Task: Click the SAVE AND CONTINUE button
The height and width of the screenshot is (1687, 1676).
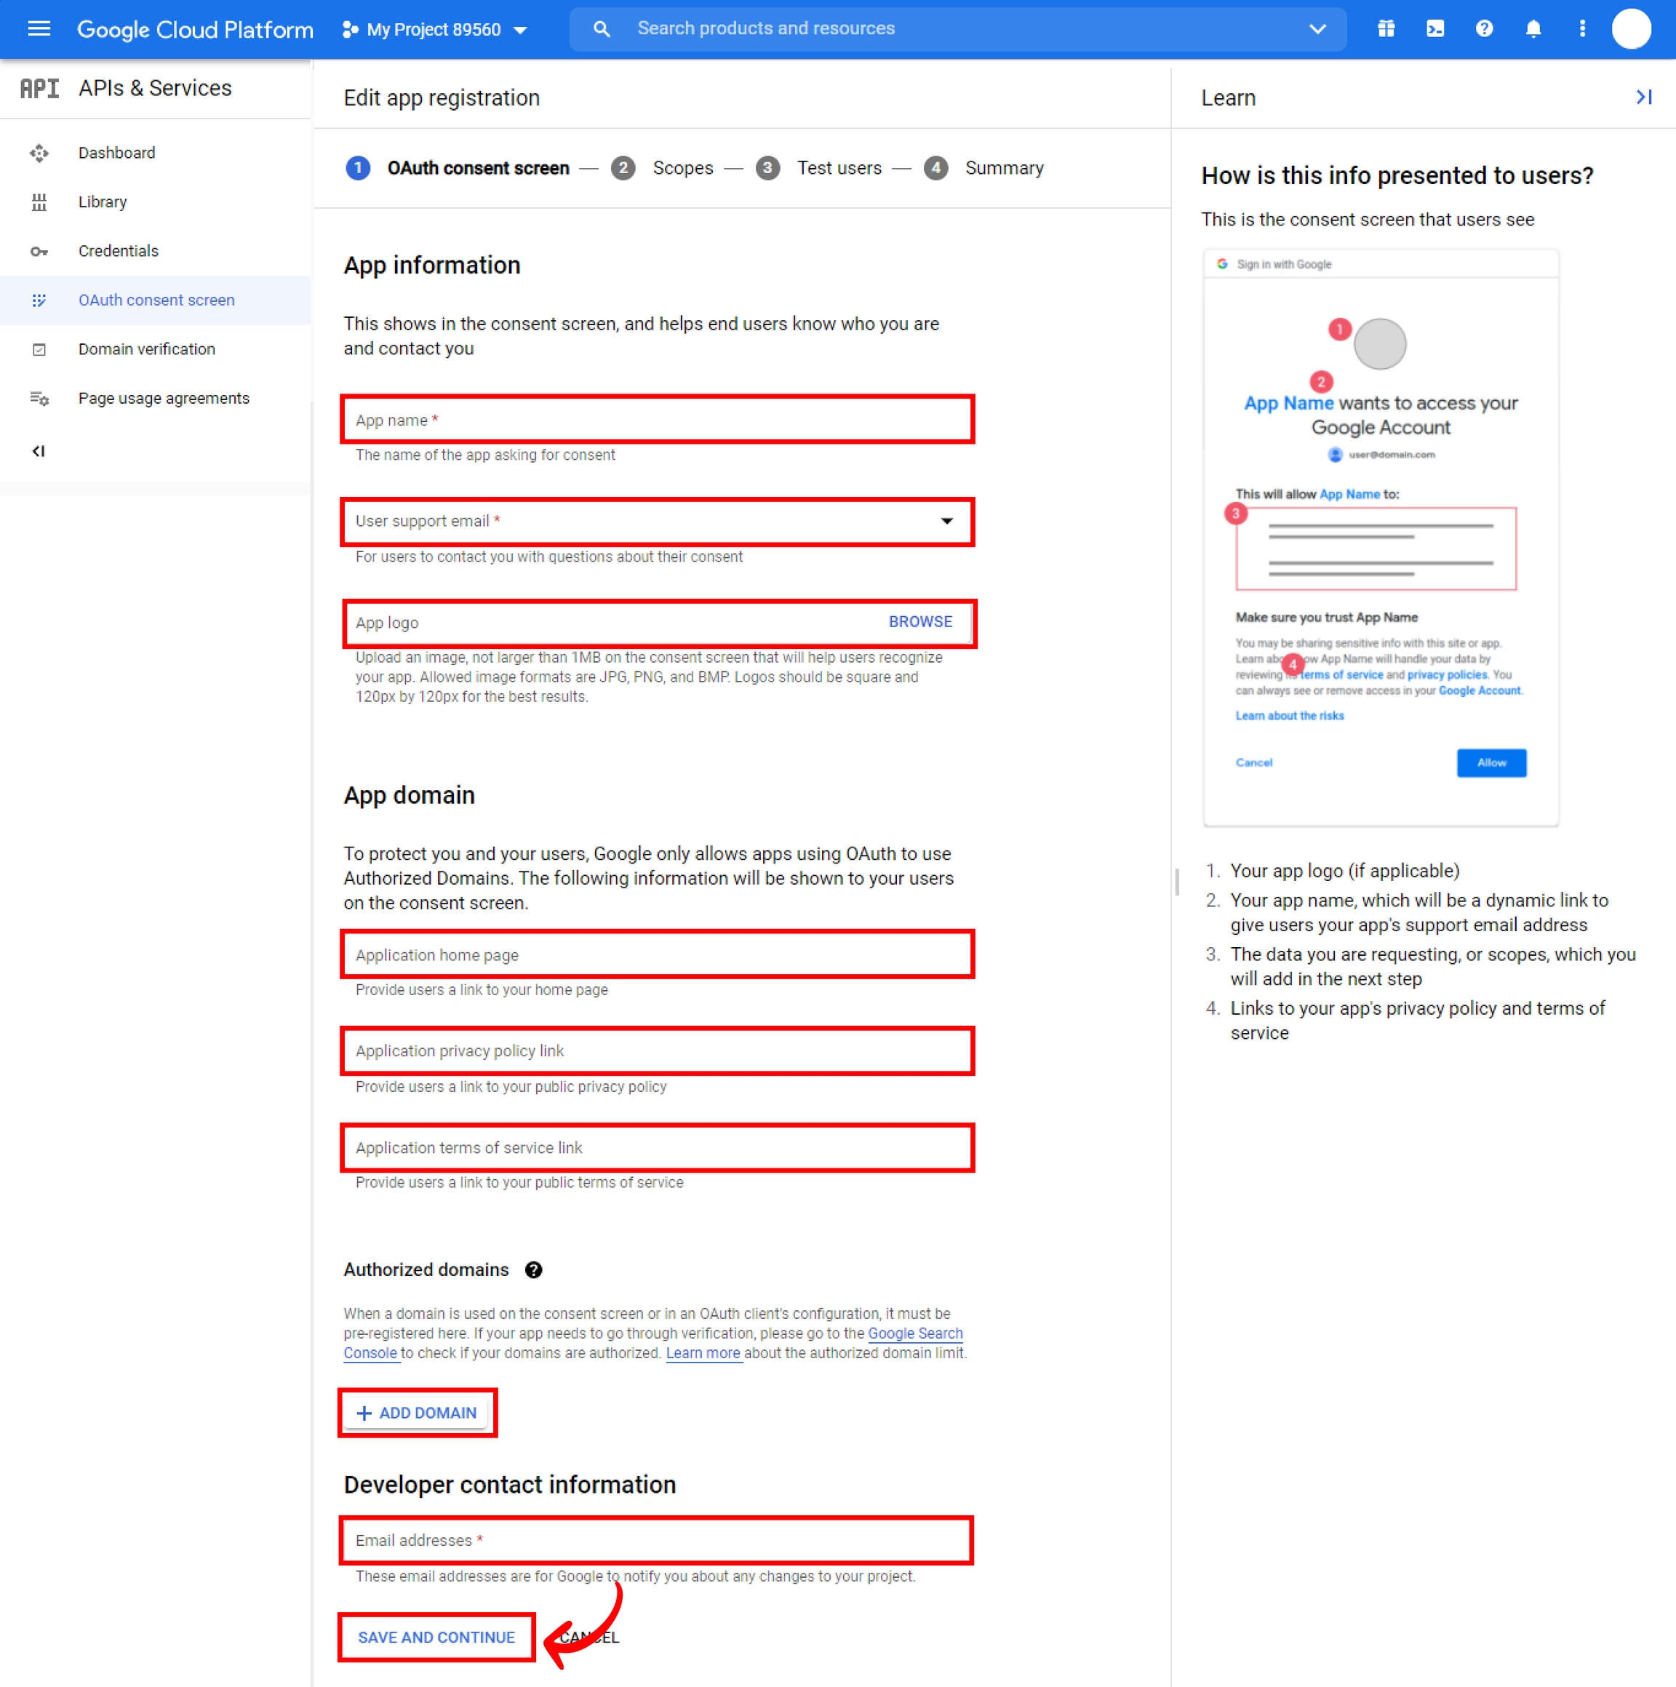Action: 436,1638
